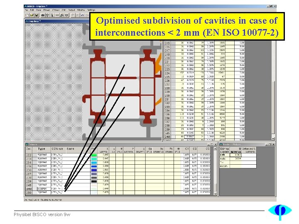Image resolution: width=299 pixels, height=224 pixels.
Task: Click the camera toolbar icon
Action: click(43, 15)
